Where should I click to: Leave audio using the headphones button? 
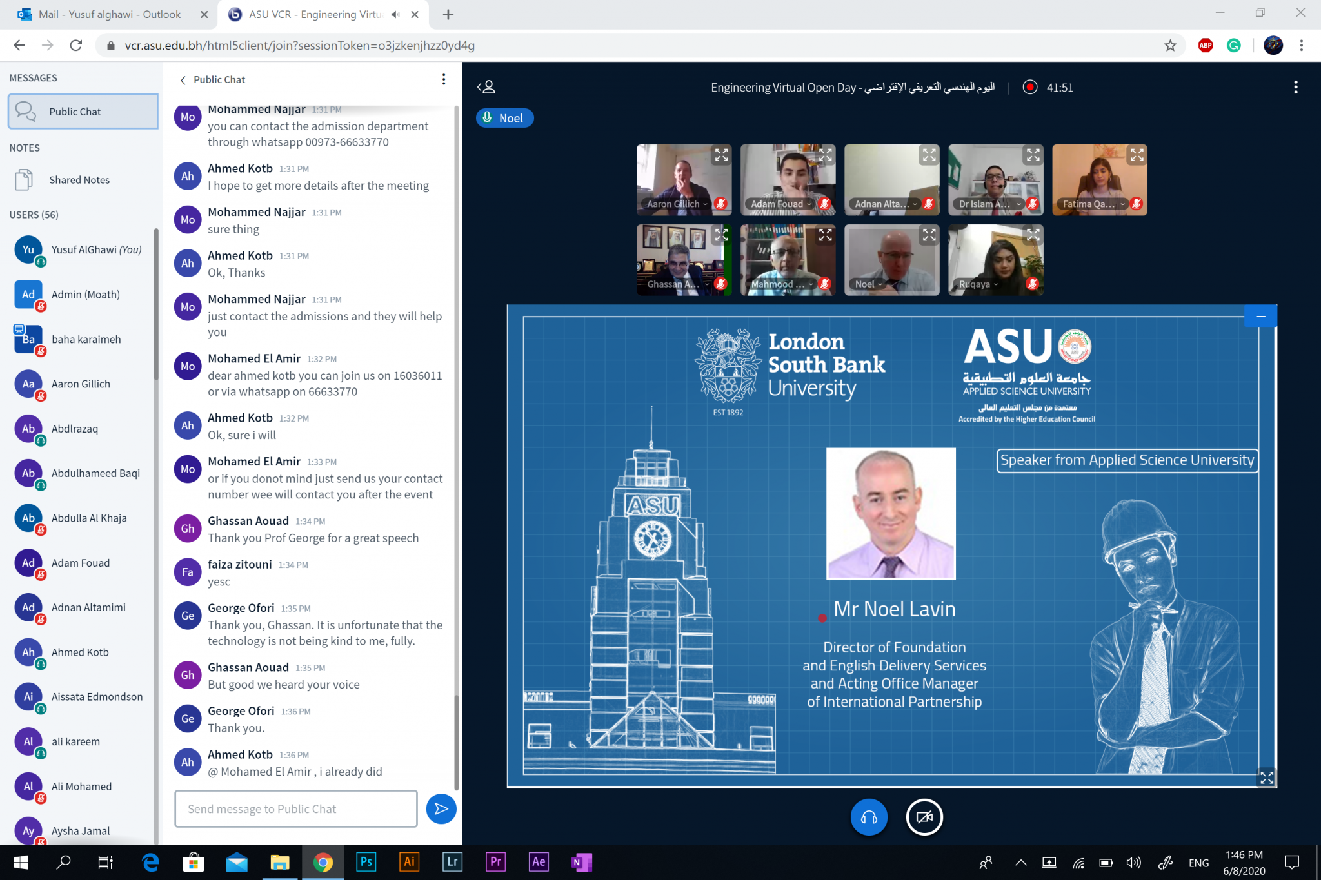click(869, 817)
